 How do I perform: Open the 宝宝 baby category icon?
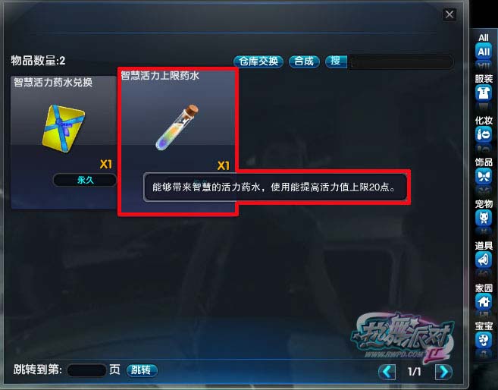484,340
